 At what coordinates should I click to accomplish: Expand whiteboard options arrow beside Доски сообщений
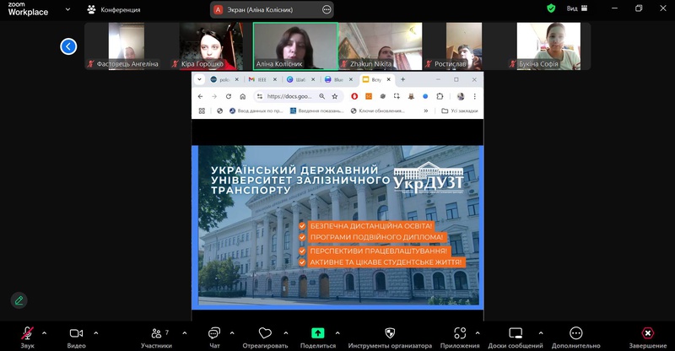541,333
